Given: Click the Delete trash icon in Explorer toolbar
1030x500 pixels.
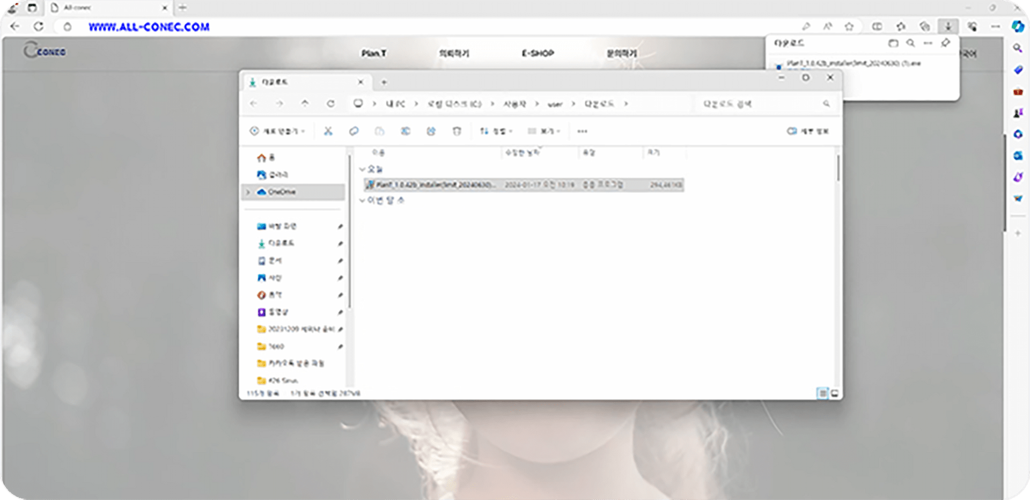Looking at the screenshot, I should pos(457,131).
